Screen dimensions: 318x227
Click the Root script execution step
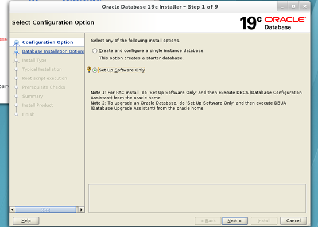click(44, 78)
